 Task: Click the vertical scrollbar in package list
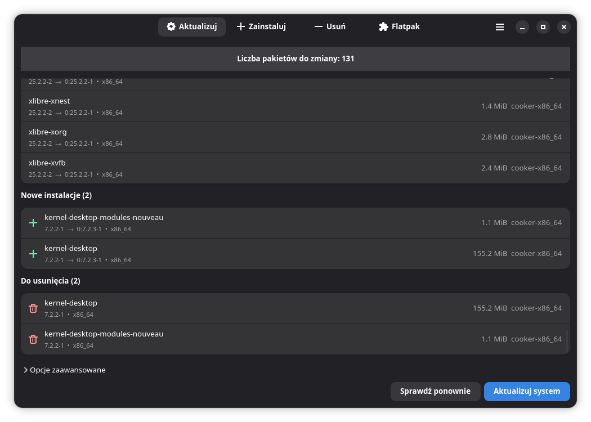click(x=567, y=342)
